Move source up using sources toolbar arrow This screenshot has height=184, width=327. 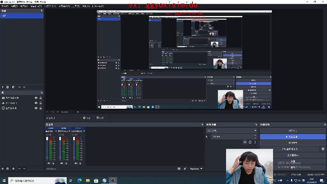[x=19, y=168]
